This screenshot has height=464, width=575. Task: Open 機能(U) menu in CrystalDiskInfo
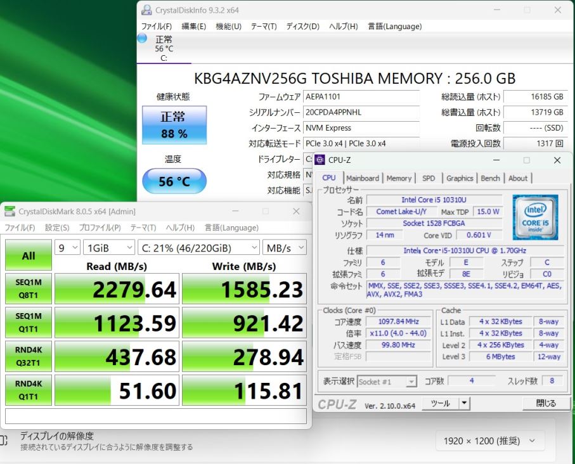coord(228,27)
